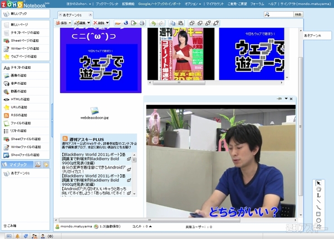Viewport: 334px width, 239px height.
Task: Open 拡張機能 in the top menu
Action: point(128,4)
